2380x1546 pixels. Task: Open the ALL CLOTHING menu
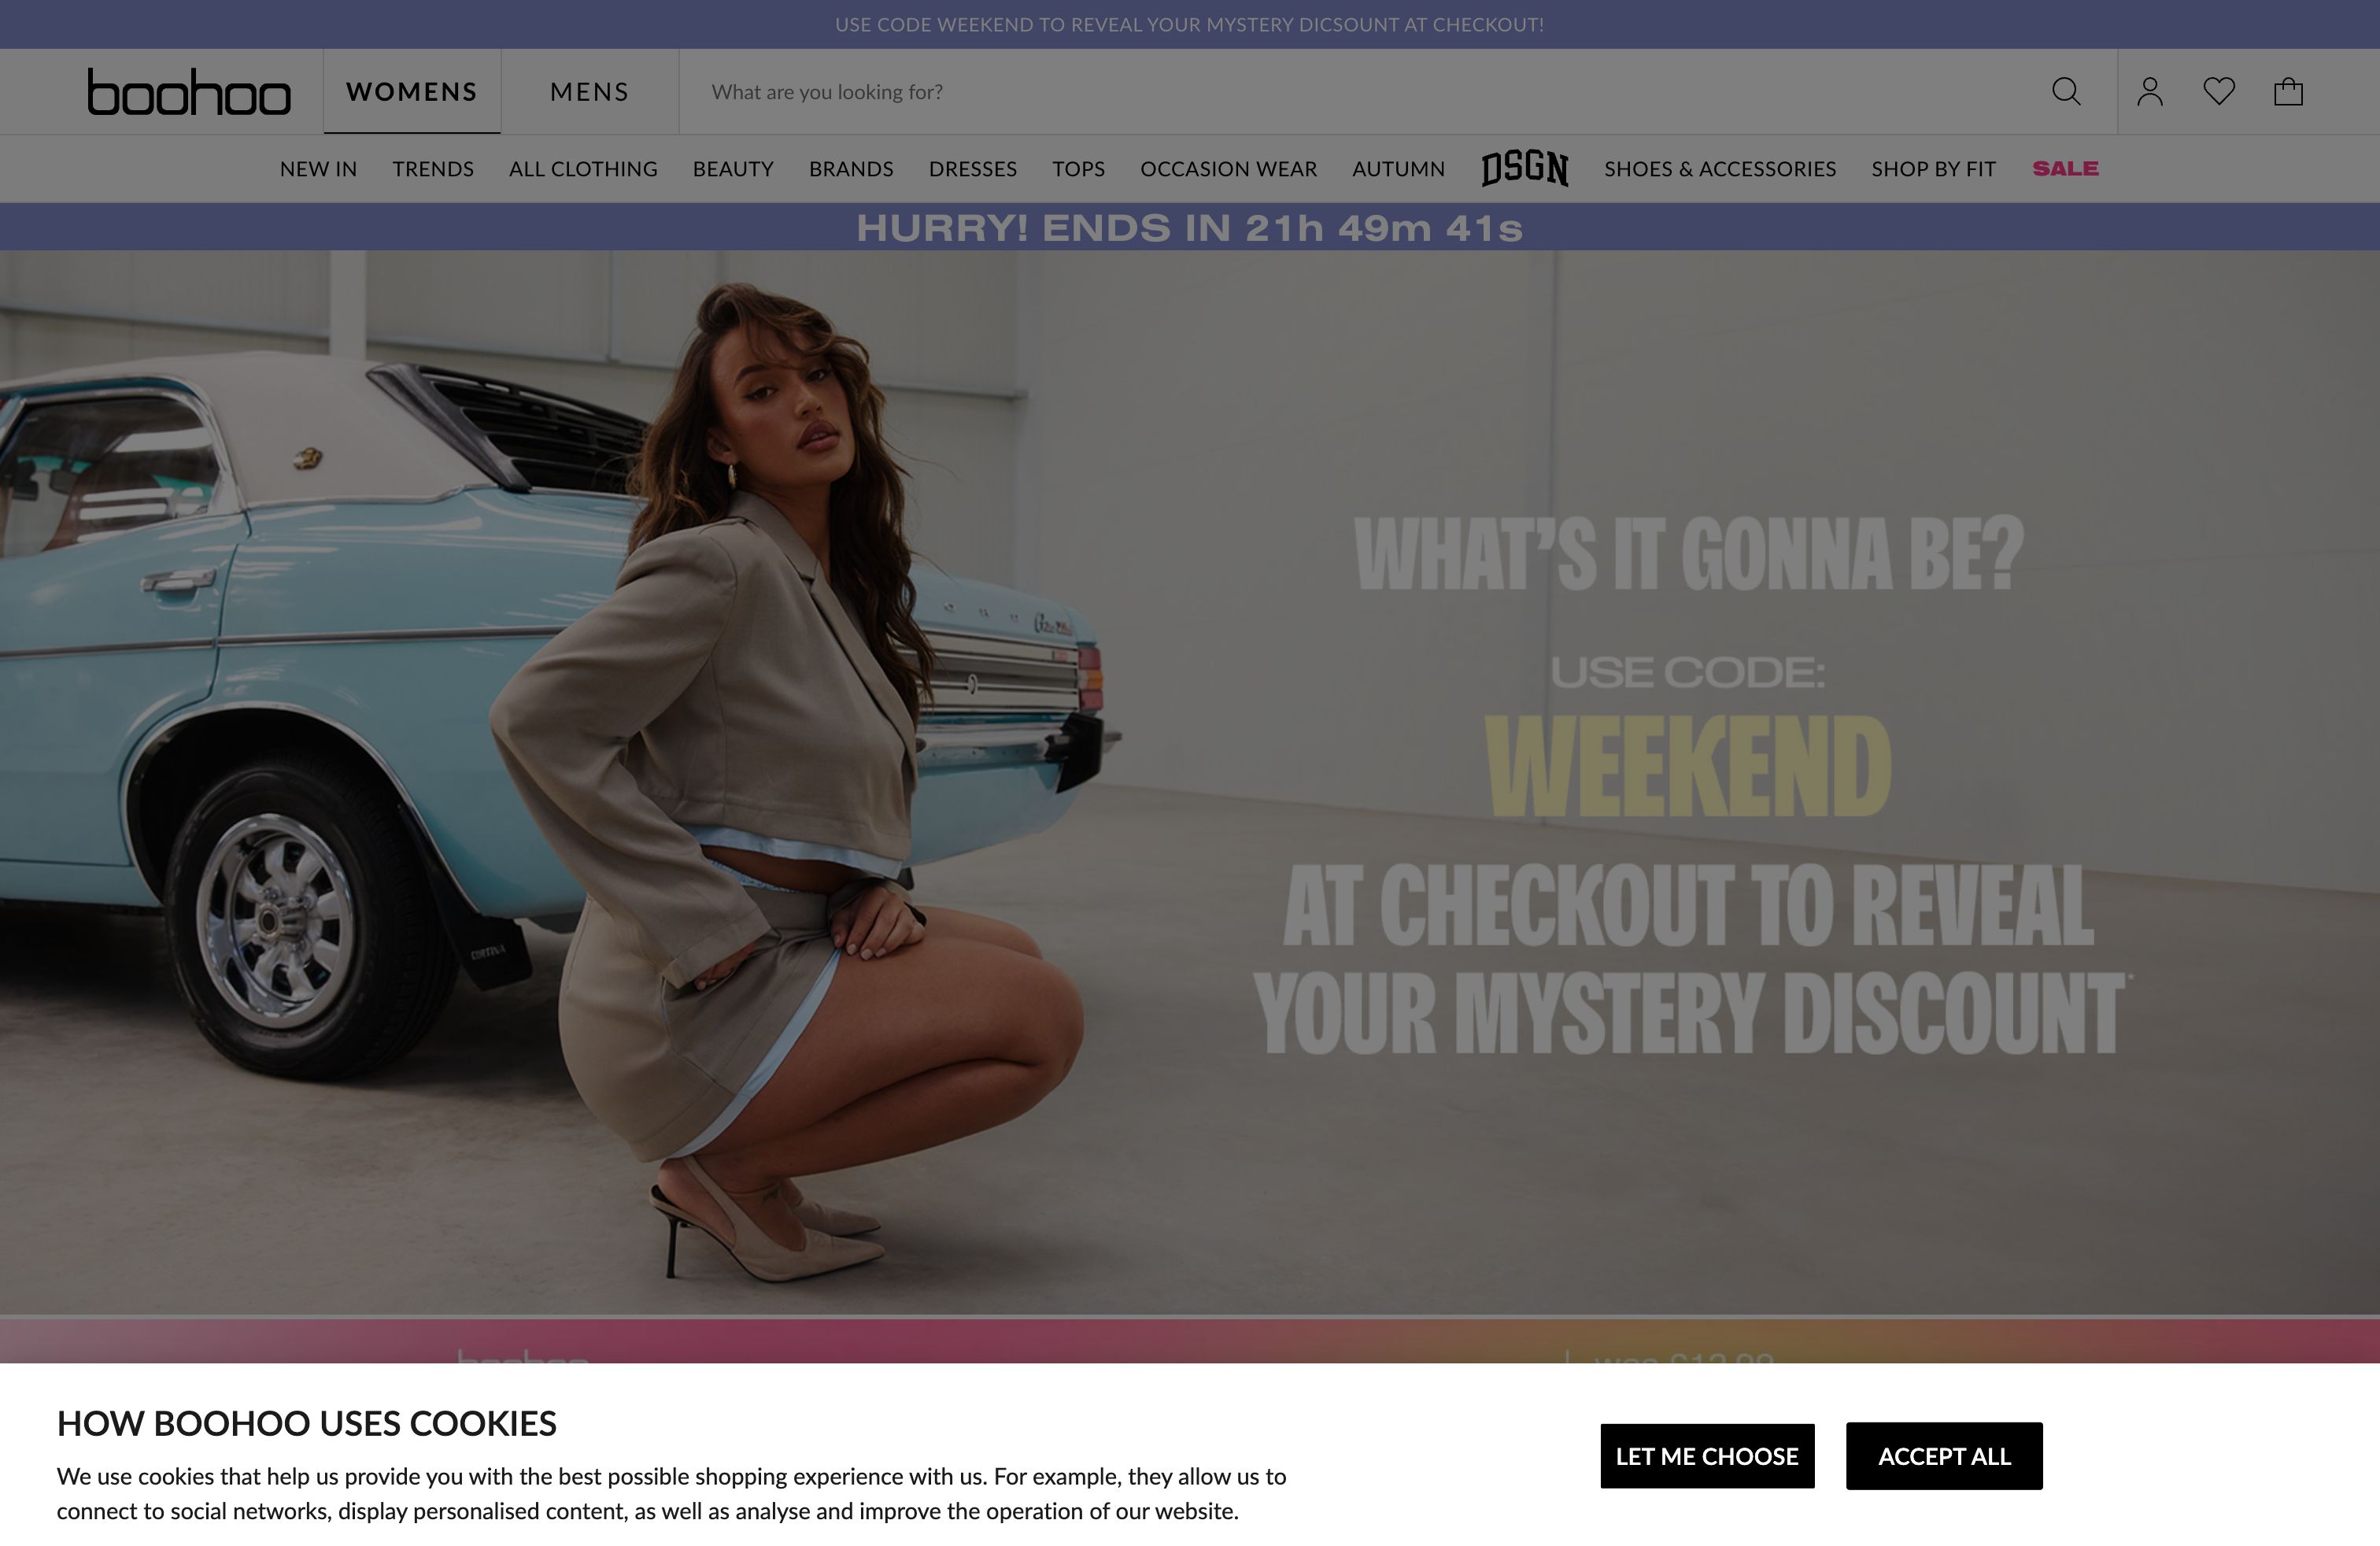point(583,169)
